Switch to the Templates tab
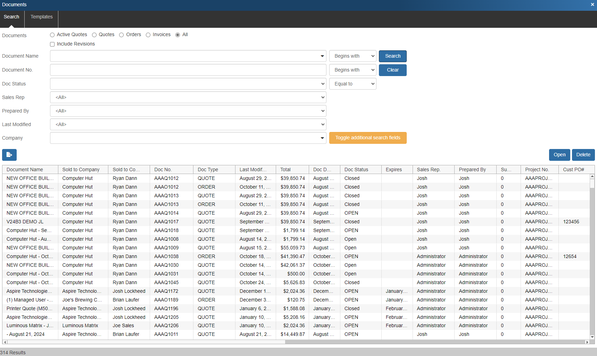The height and width of the screenshot is (356, 597). 41,17
